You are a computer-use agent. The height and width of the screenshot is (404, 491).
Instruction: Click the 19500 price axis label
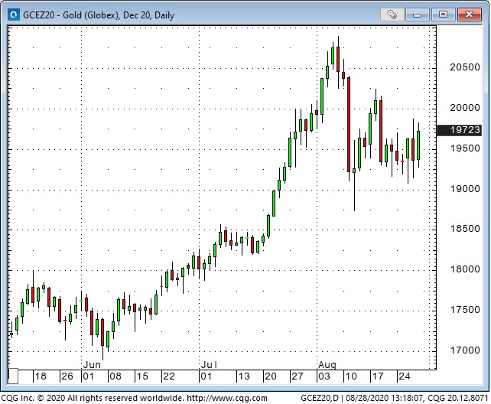point(465,148)
